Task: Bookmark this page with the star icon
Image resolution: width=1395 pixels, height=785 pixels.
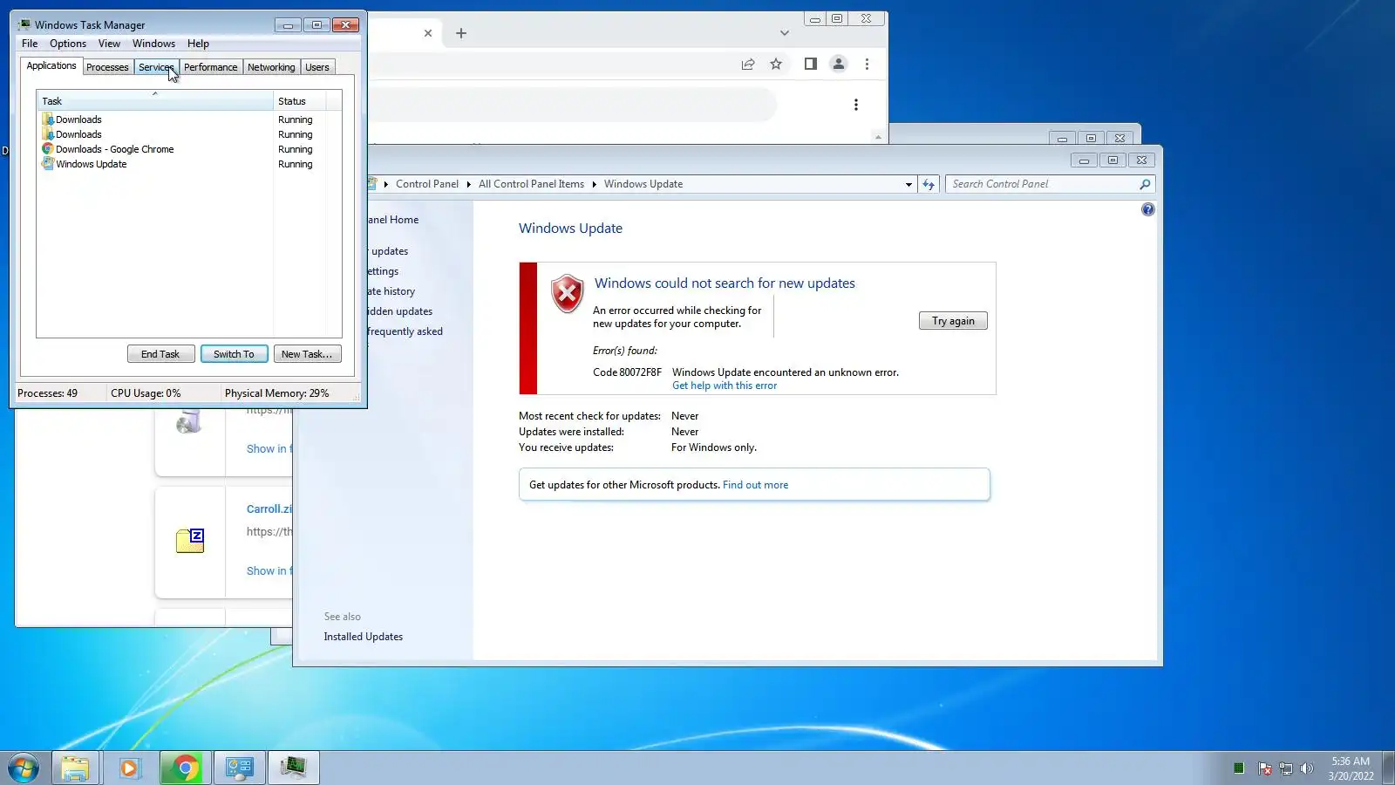Action: (x=776, y=64)
